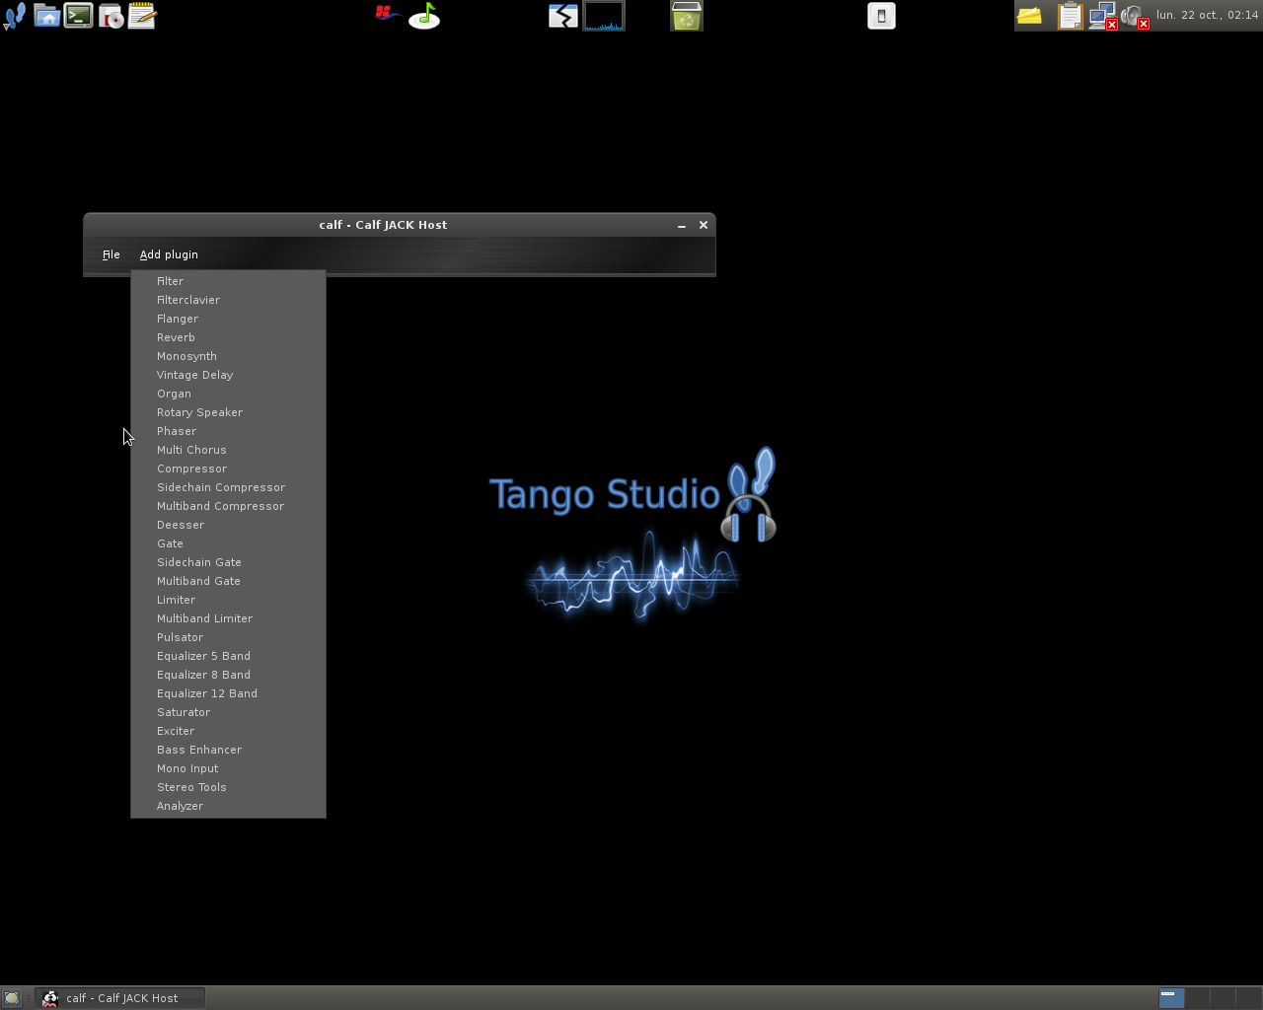Choose Equalizer 12 Band
1263x1010 pixels.
pyautogui.click(x=228, y=693)
